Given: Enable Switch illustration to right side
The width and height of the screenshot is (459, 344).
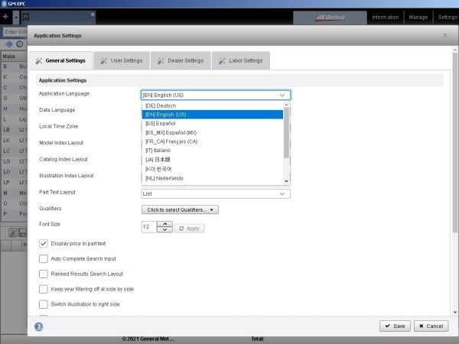Looking at the screenshot, I should pyautogui.click(x=44, y=304).
